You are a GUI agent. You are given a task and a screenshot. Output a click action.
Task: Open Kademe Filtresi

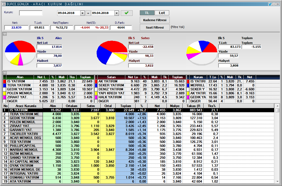[155, 20]
